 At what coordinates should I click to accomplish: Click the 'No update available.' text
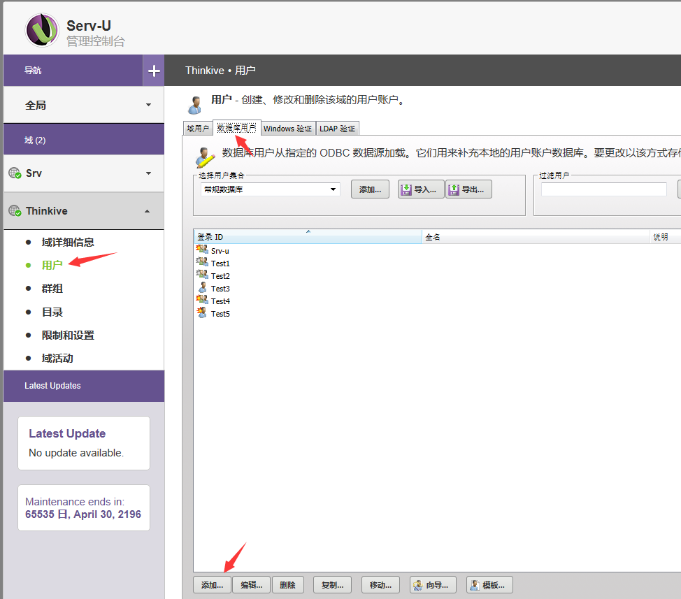[x=76, y=453]
